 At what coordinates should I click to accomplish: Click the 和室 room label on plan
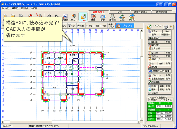pos(55,88)
